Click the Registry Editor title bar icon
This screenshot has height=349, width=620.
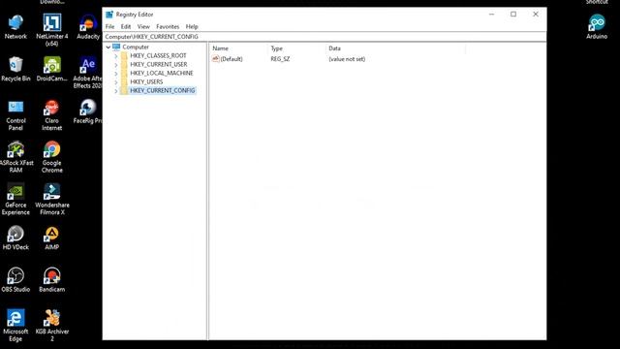tap(109, 15)
